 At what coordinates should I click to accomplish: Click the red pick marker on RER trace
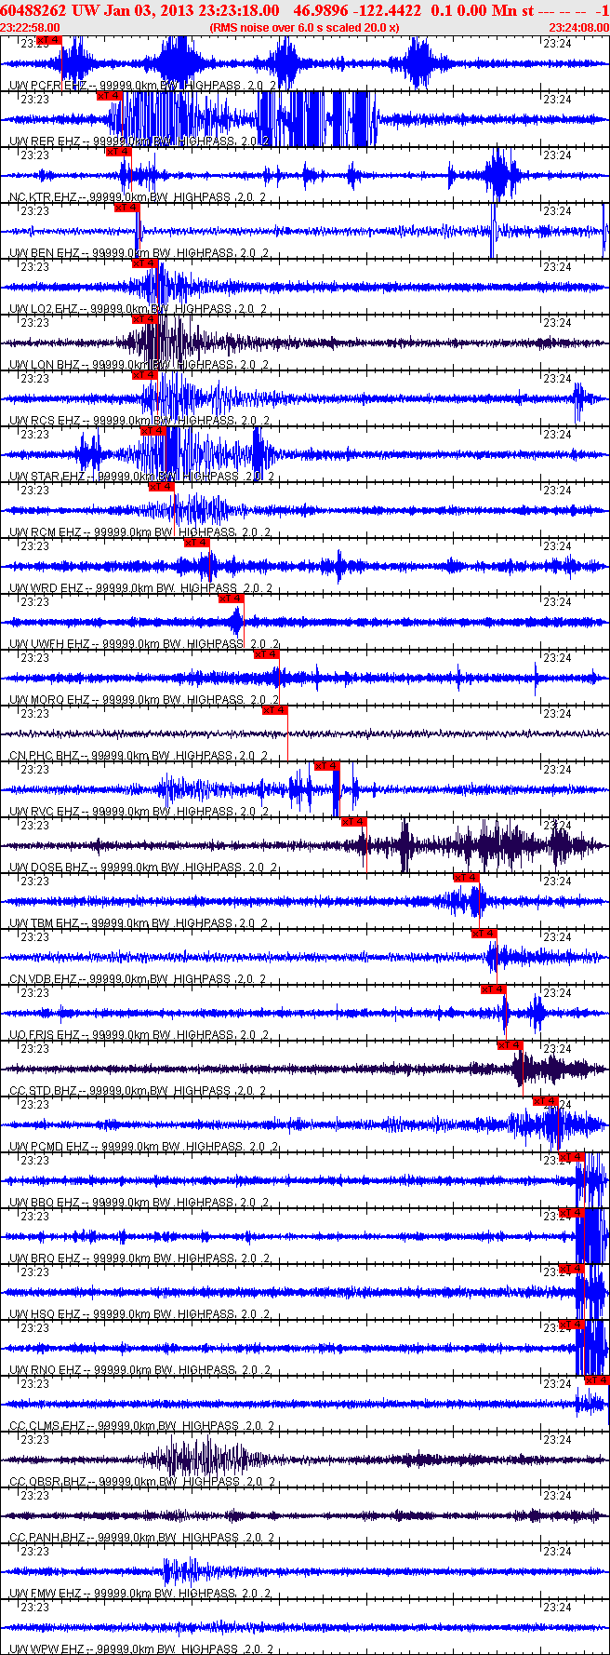(x=109, y=96)
